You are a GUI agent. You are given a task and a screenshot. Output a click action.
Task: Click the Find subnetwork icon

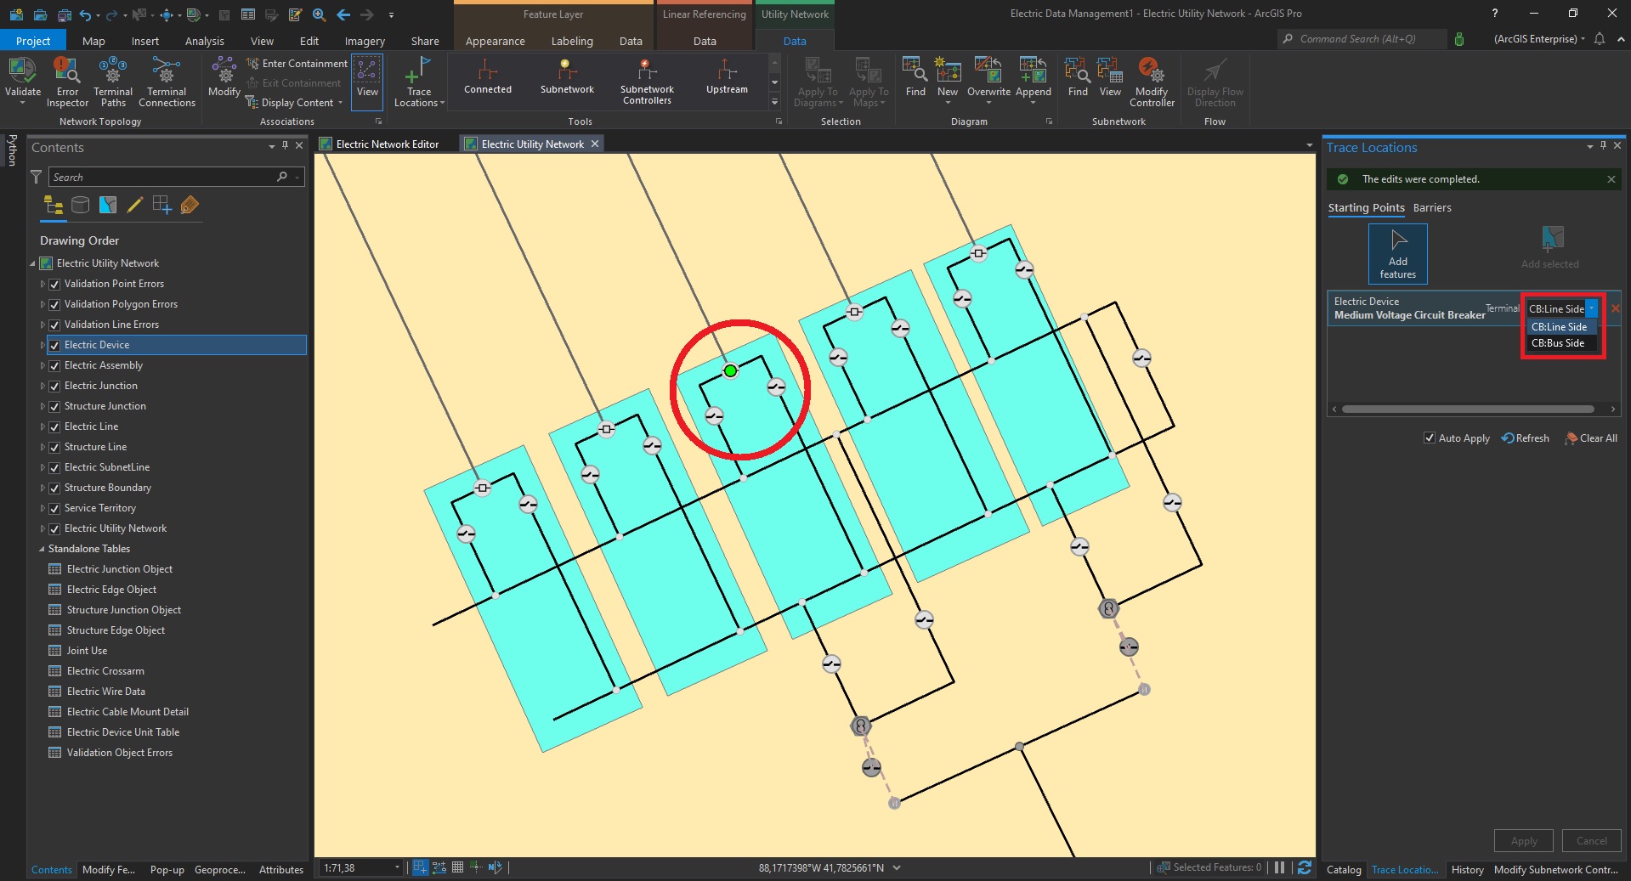click(x=1078, y=70)
